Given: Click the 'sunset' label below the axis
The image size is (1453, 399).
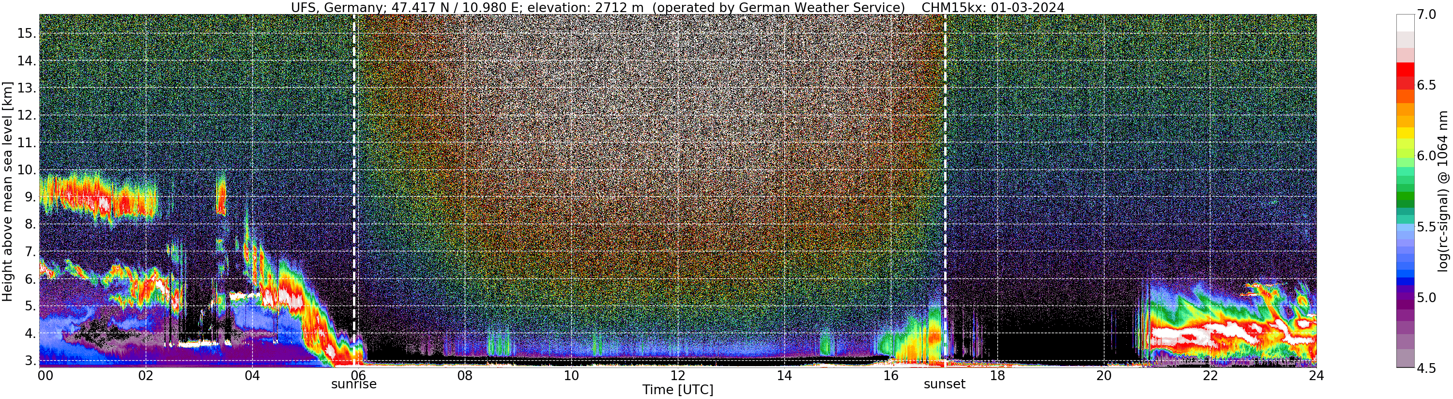Looking at the screenshot, I should tap(944, 384).
